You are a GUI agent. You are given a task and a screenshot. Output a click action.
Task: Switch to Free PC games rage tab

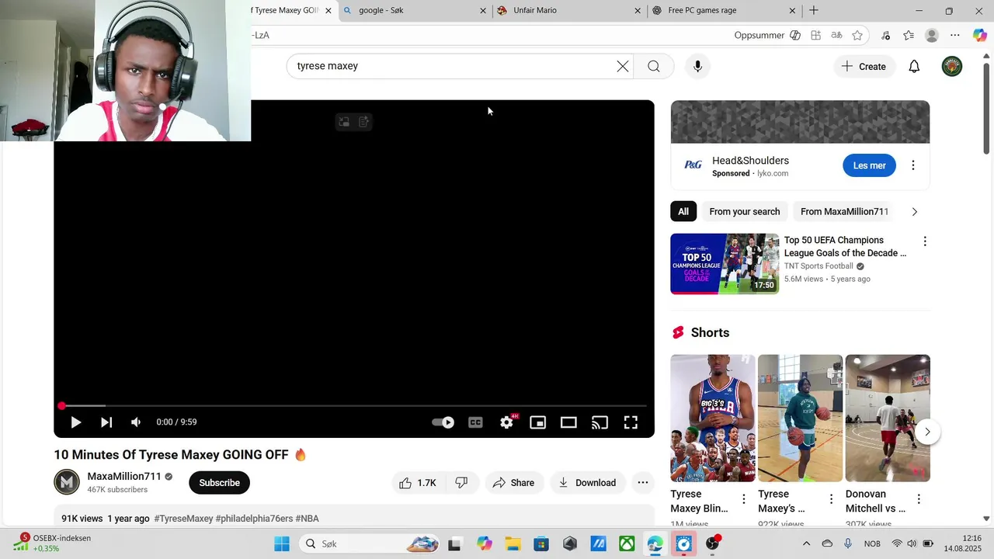[725, 11]
